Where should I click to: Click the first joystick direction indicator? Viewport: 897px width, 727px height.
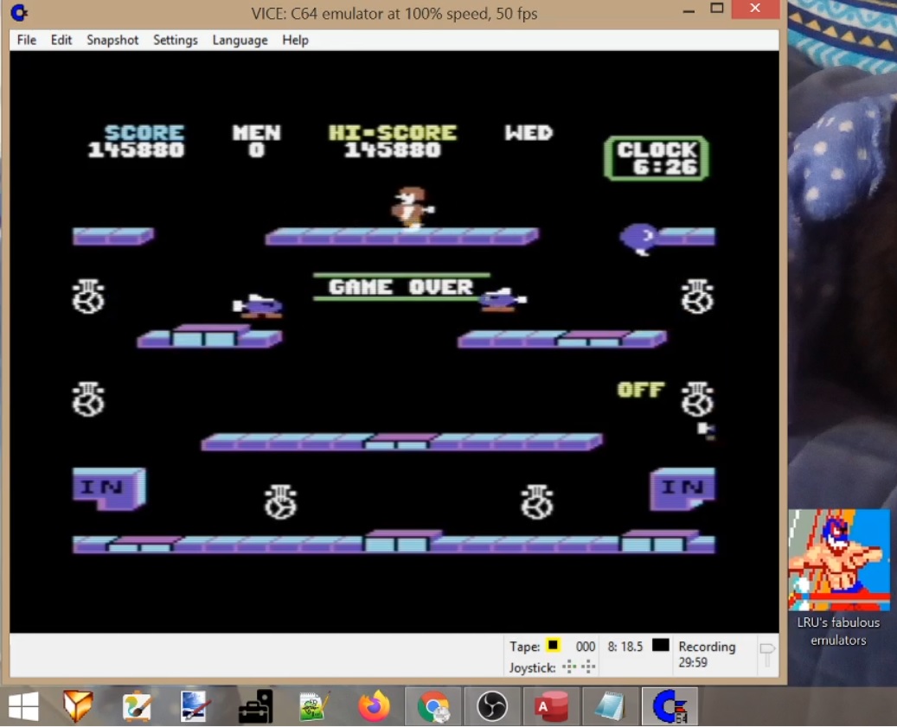point(569,666)
